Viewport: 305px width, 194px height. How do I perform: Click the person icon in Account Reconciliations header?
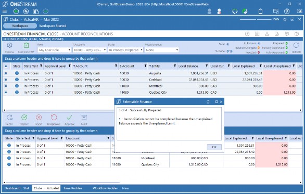(267, 34)
